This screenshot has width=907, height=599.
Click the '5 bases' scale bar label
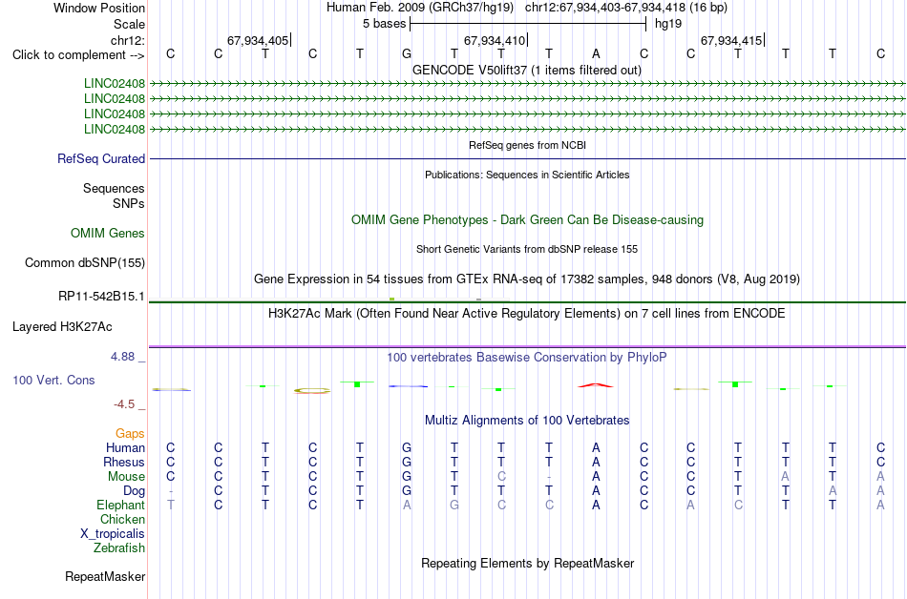(x=384, y=24)
